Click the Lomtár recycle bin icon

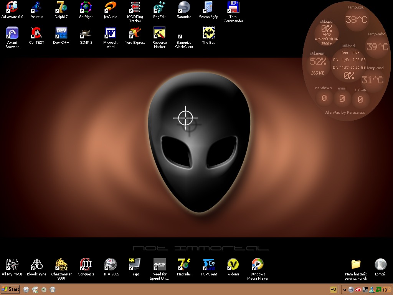380,264
